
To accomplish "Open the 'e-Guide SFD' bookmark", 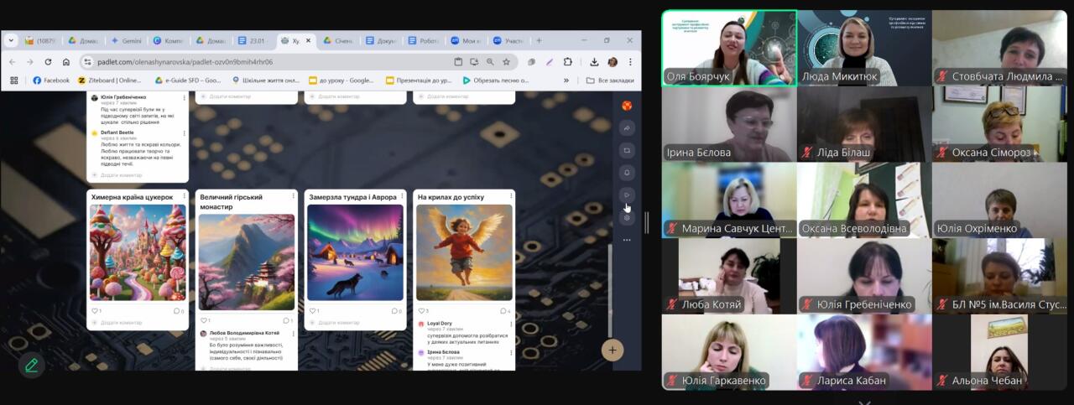I will pos(188,80).
